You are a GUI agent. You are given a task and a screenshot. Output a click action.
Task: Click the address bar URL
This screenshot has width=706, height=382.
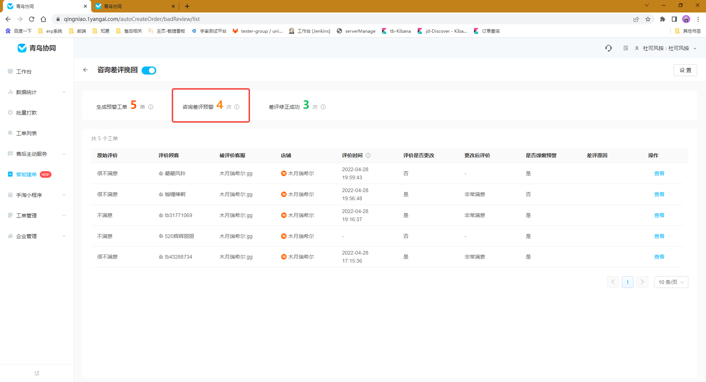point(132,19)
